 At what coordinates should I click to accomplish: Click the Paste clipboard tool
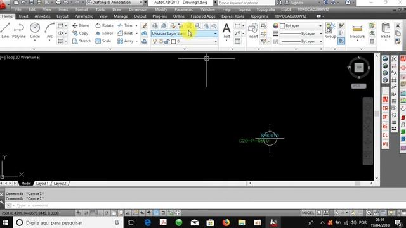pos(386,30)
